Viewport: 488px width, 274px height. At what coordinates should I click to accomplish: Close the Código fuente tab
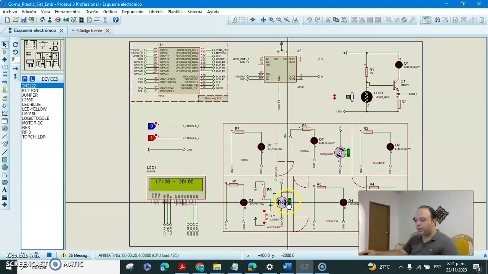108,30
